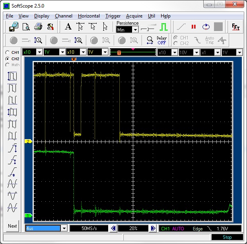247x244 pixels.
Task: Select the CH2 radio button
Action: [8, 59]
